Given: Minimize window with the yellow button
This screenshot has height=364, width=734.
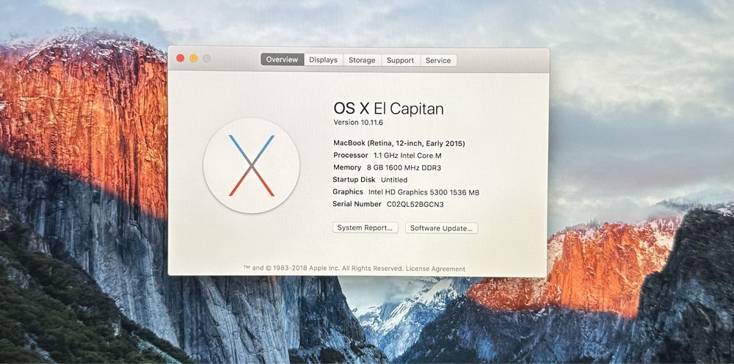Looking at the screenshot, I should point(193,58).
